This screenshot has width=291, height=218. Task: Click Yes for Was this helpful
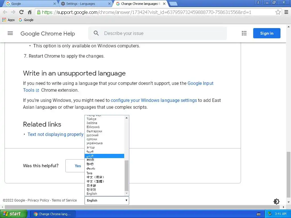click(x=78, y=166)
